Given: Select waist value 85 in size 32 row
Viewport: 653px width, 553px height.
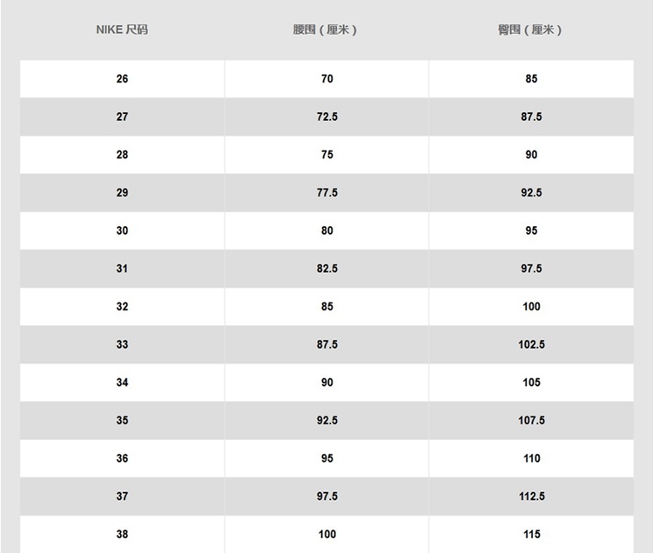Looking at the screenshot, I should (326, 307).
